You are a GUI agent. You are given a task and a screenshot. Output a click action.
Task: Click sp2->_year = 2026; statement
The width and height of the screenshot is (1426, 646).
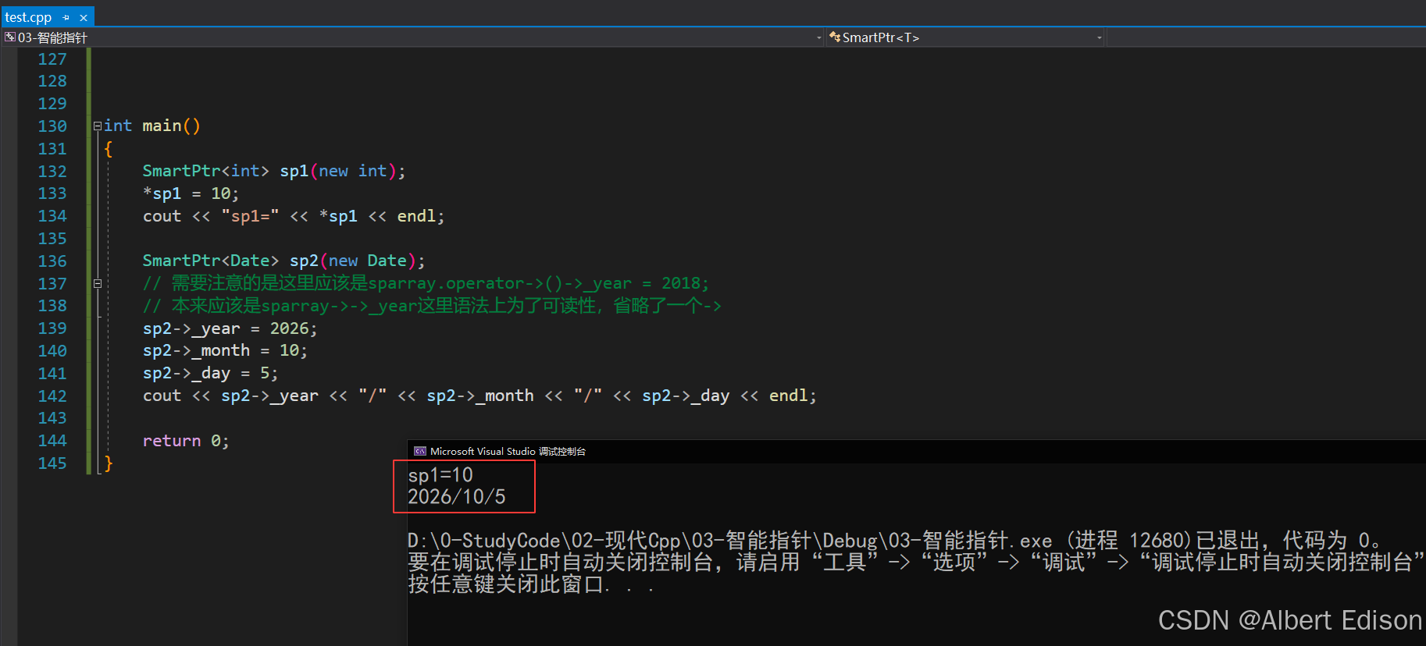click(x=230, y=328)
